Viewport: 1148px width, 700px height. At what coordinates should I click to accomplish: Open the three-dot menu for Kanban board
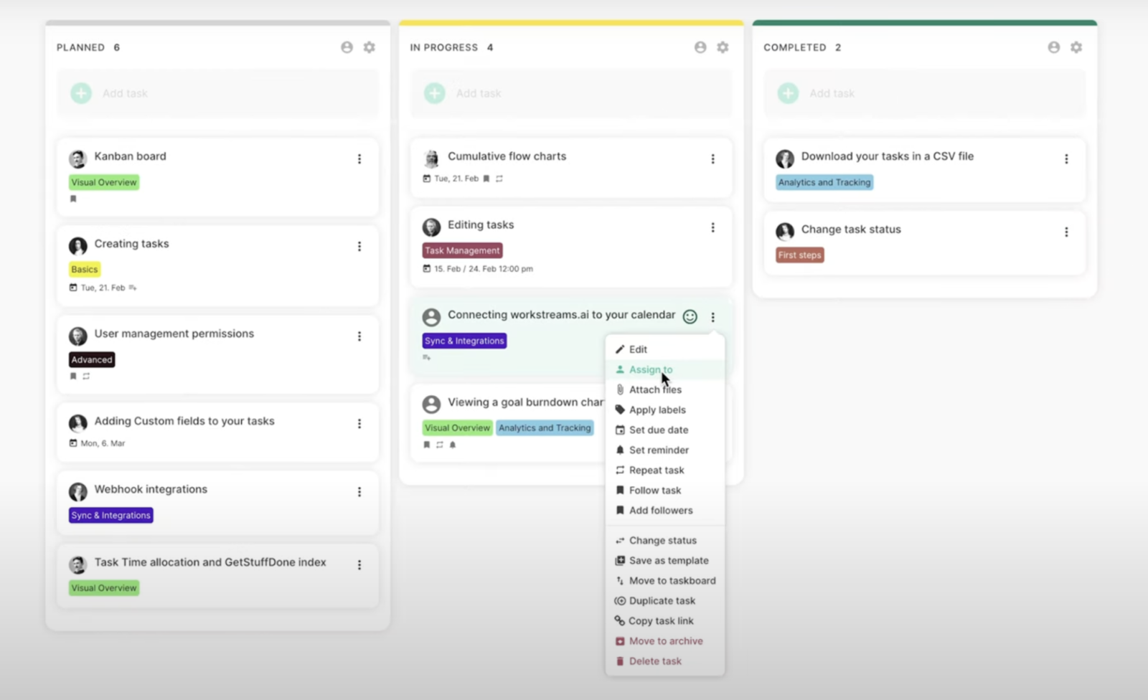(359, 159)
